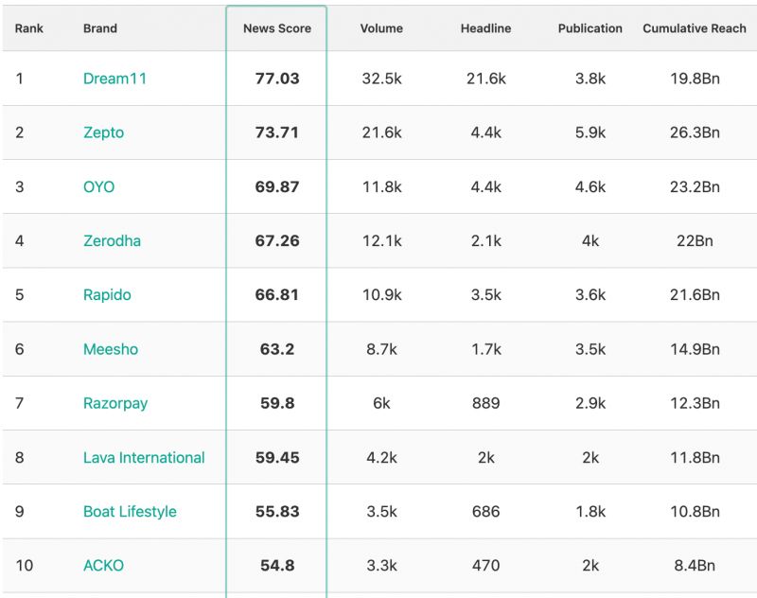This screenshot has width=757, height=598.
Task: Click Dream11's news score 77.03
Action: pyautogui.click(x=277, y=79)
